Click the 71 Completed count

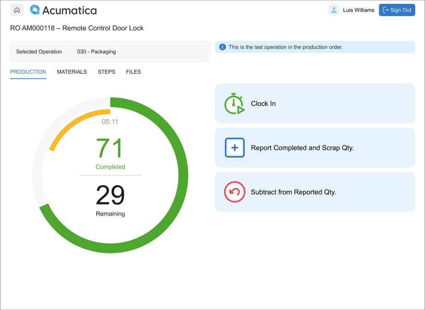point(110,153)
